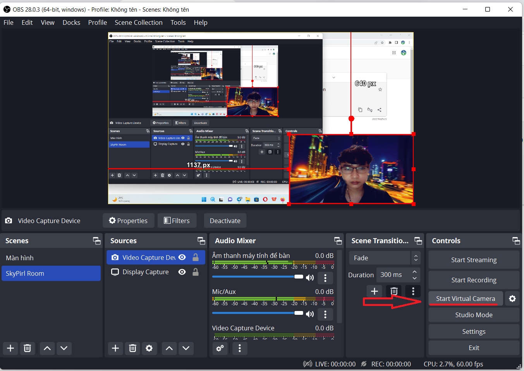
Task: Undock the Audio Mixer panel
Action: click(338, 241)
